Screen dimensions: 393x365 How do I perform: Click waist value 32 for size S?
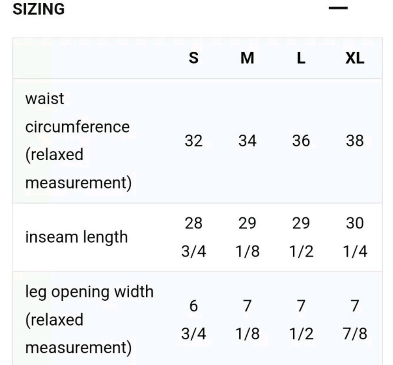193,141
